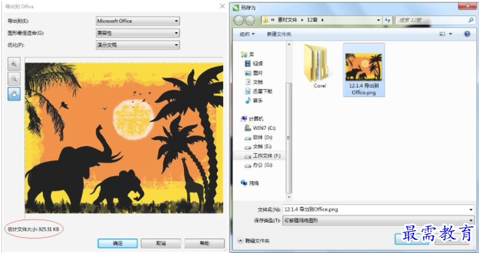
Task: Click the navigation pane scroll up arrow
Action: tap(289, 45)
